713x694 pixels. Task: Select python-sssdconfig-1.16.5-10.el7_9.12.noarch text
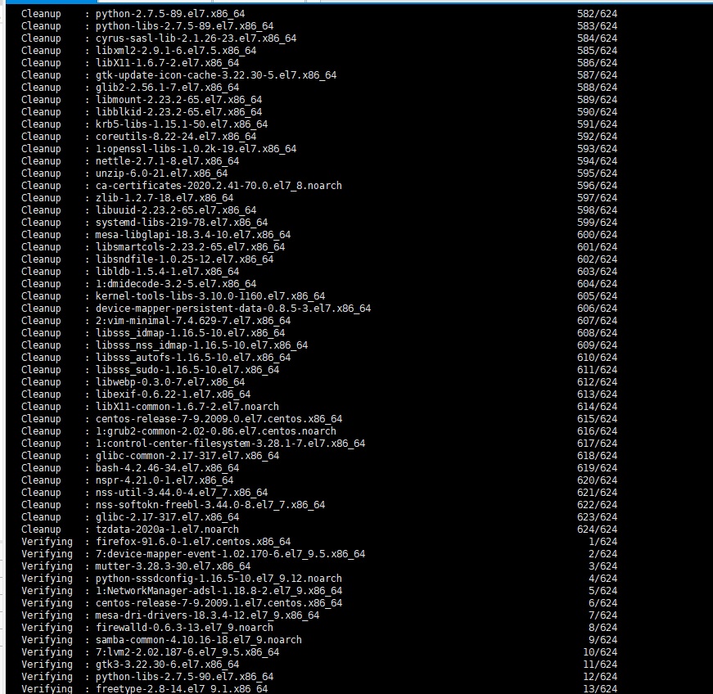click(x=219, y=579)
